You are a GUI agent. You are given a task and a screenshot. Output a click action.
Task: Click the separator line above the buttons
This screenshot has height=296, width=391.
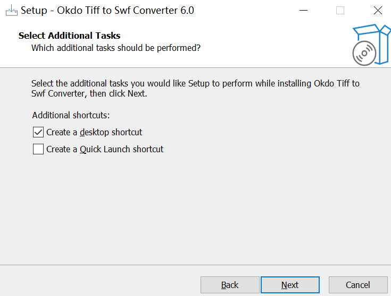tap(195, 264)
